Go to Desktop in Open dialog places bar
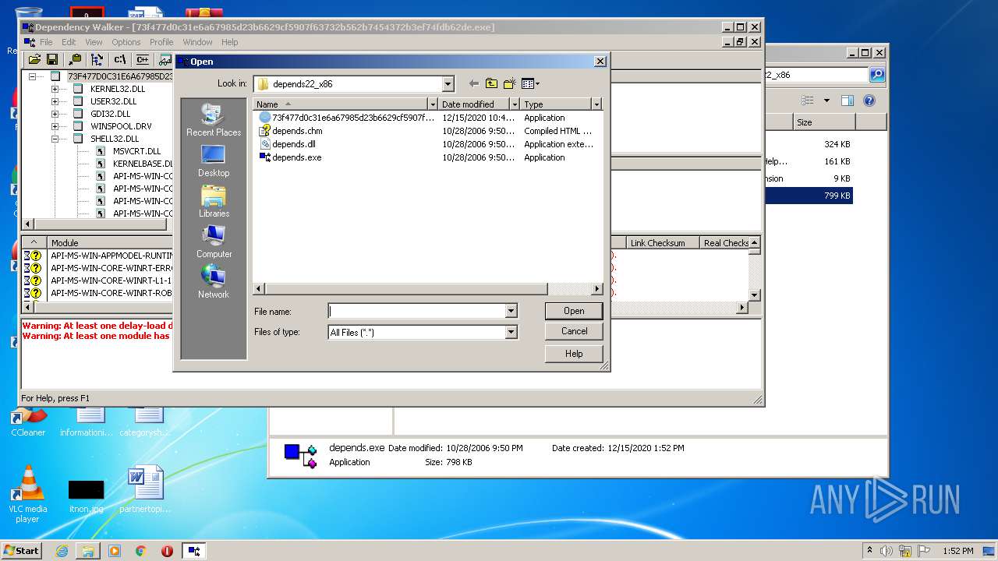 [x=214, y=161]
